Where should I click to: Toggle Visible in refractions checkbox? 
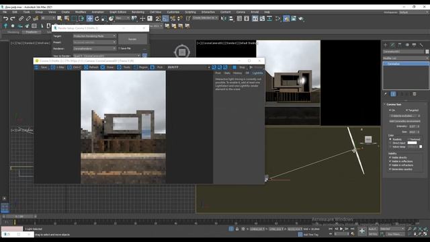[390, 165]
